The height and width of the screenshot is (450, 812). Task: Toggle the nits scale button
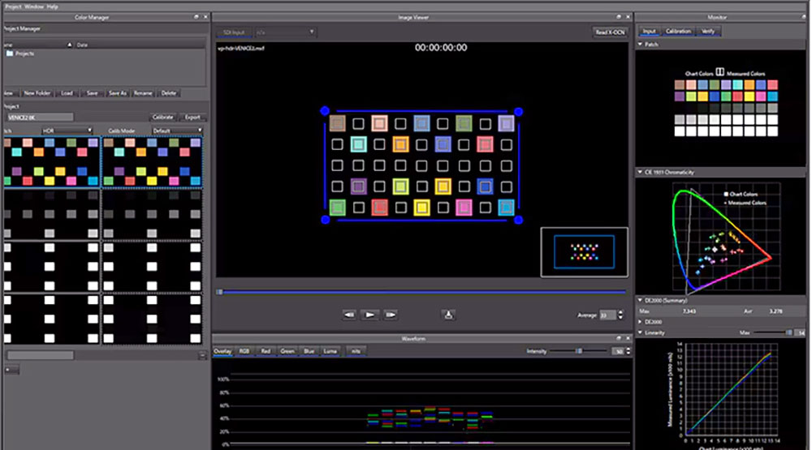[x=356, y=351]
